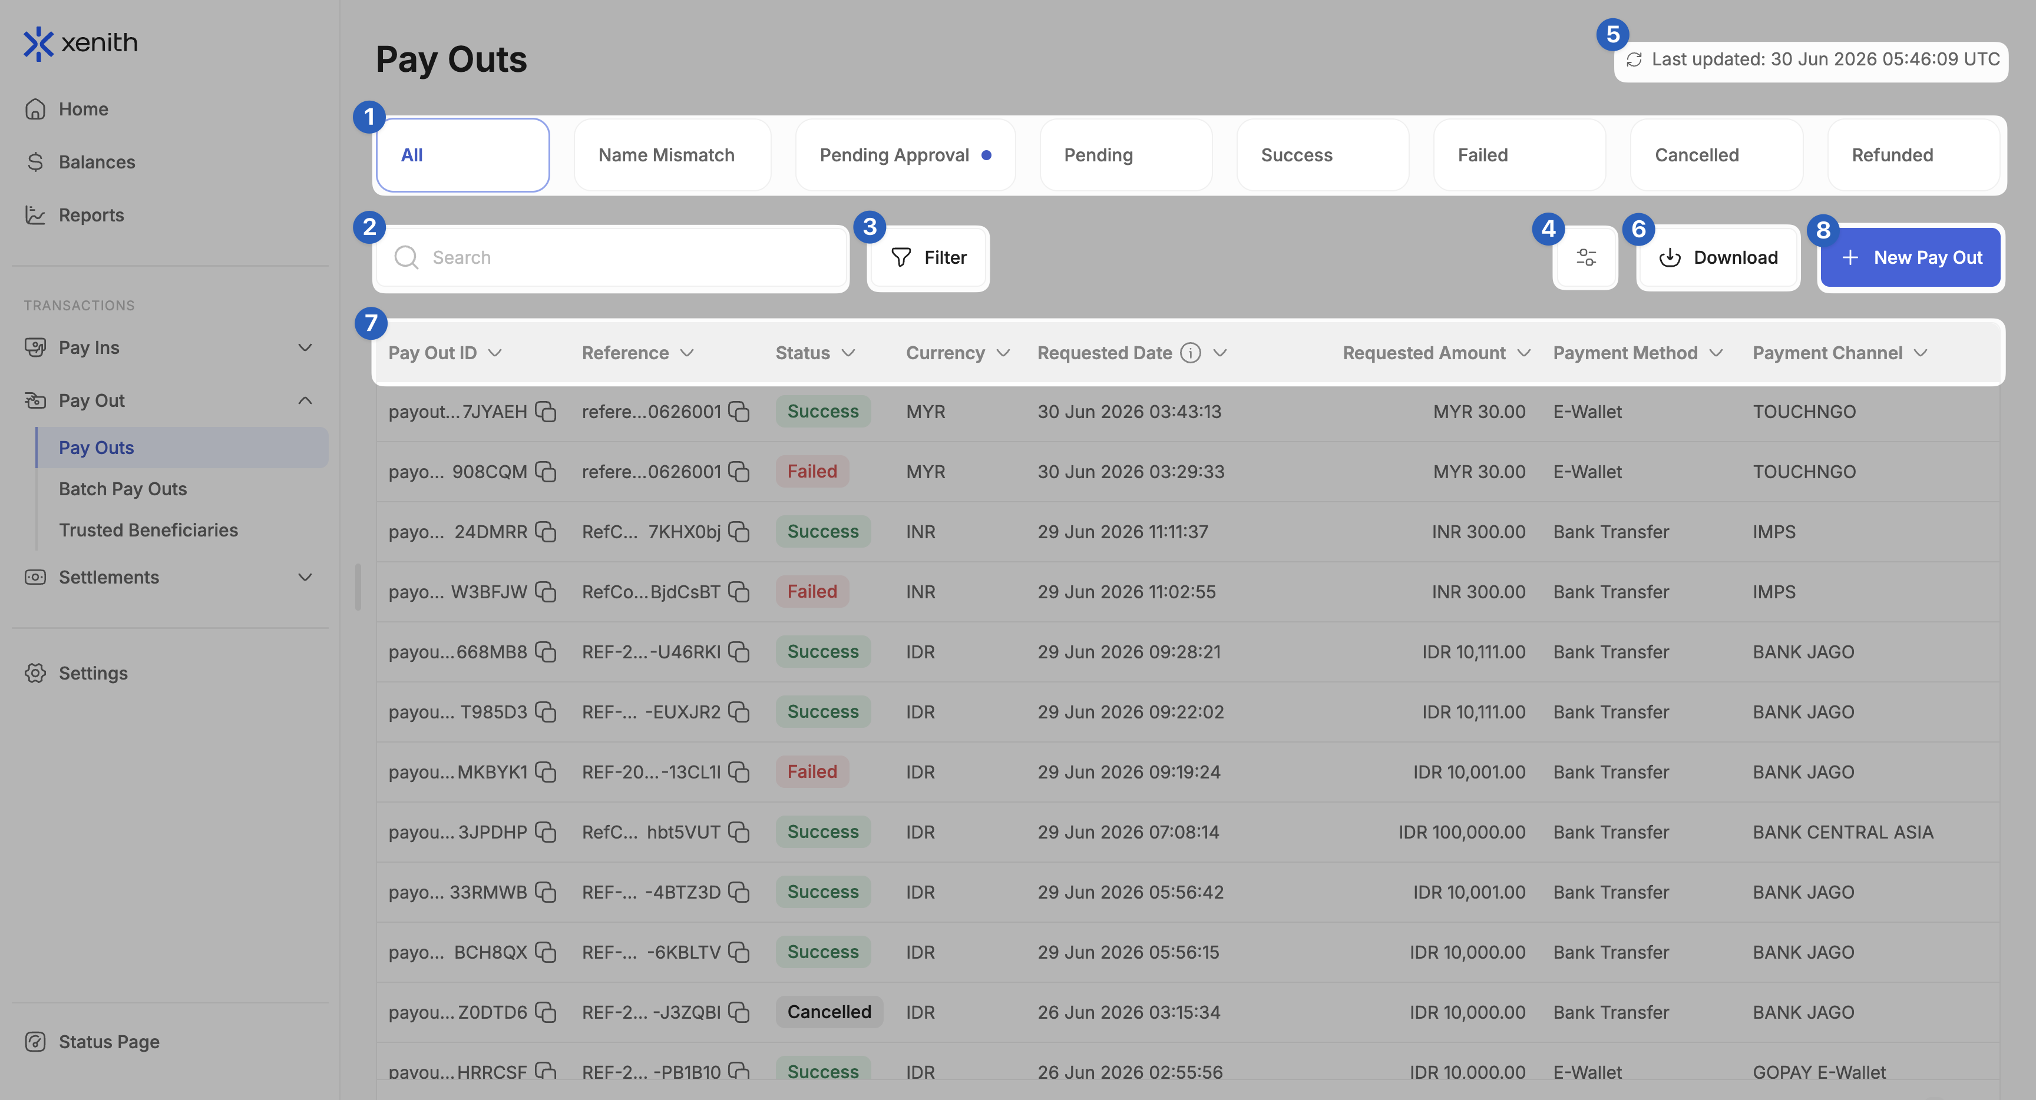The height and width of the screenshot is (1100, 2036).
Task: Expand the Settlements menu
Action: point(305,578)
